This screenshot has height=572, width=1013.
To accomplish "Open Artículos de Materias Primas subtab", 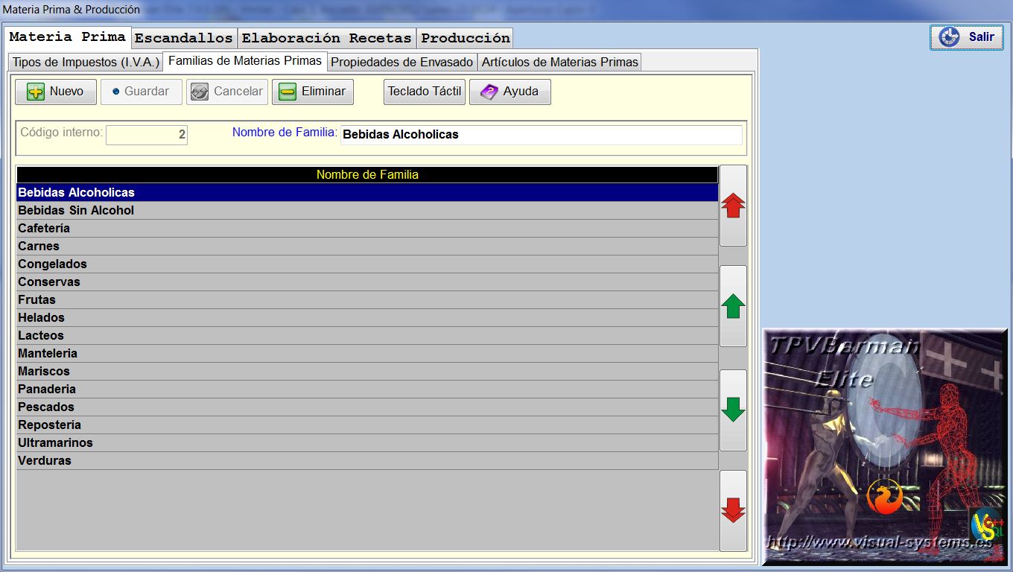I will pos(559,62).
